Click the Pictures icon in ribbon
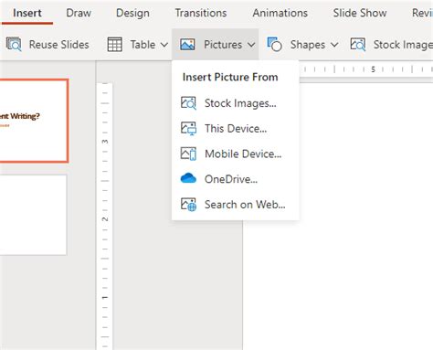 click(x=187, y=45)
